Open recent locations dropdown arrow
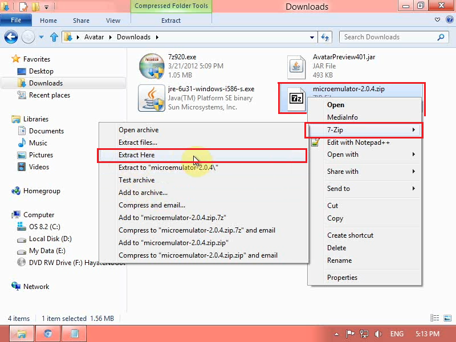Viewport: 456px width, 342px height. pyautogui.click(x=41, y=37)
